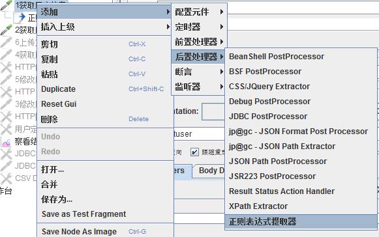Expand the 定时器 submenu
Screen dimensions: 379x237
(x=199, y=27)
